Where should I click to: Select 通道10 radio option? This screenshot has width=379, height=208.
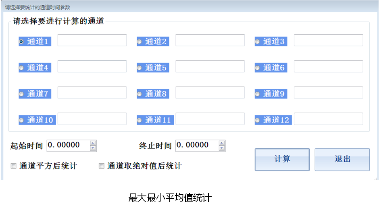coord(22,120)
